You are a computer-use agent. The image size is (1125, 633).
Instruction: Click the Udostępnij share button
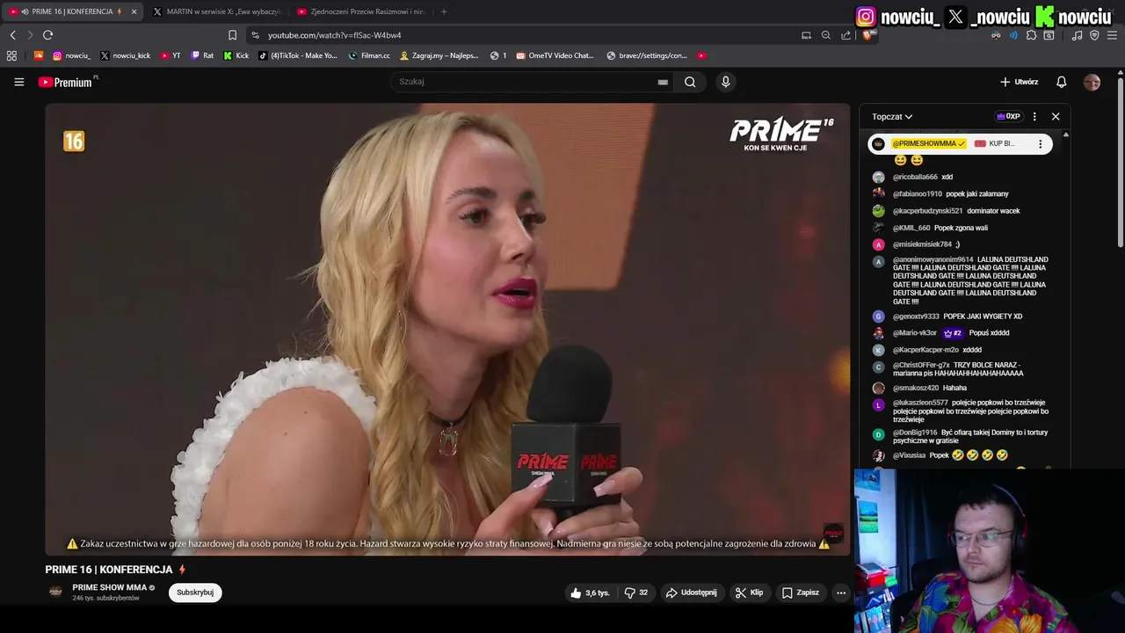click(x=691, y=593)
